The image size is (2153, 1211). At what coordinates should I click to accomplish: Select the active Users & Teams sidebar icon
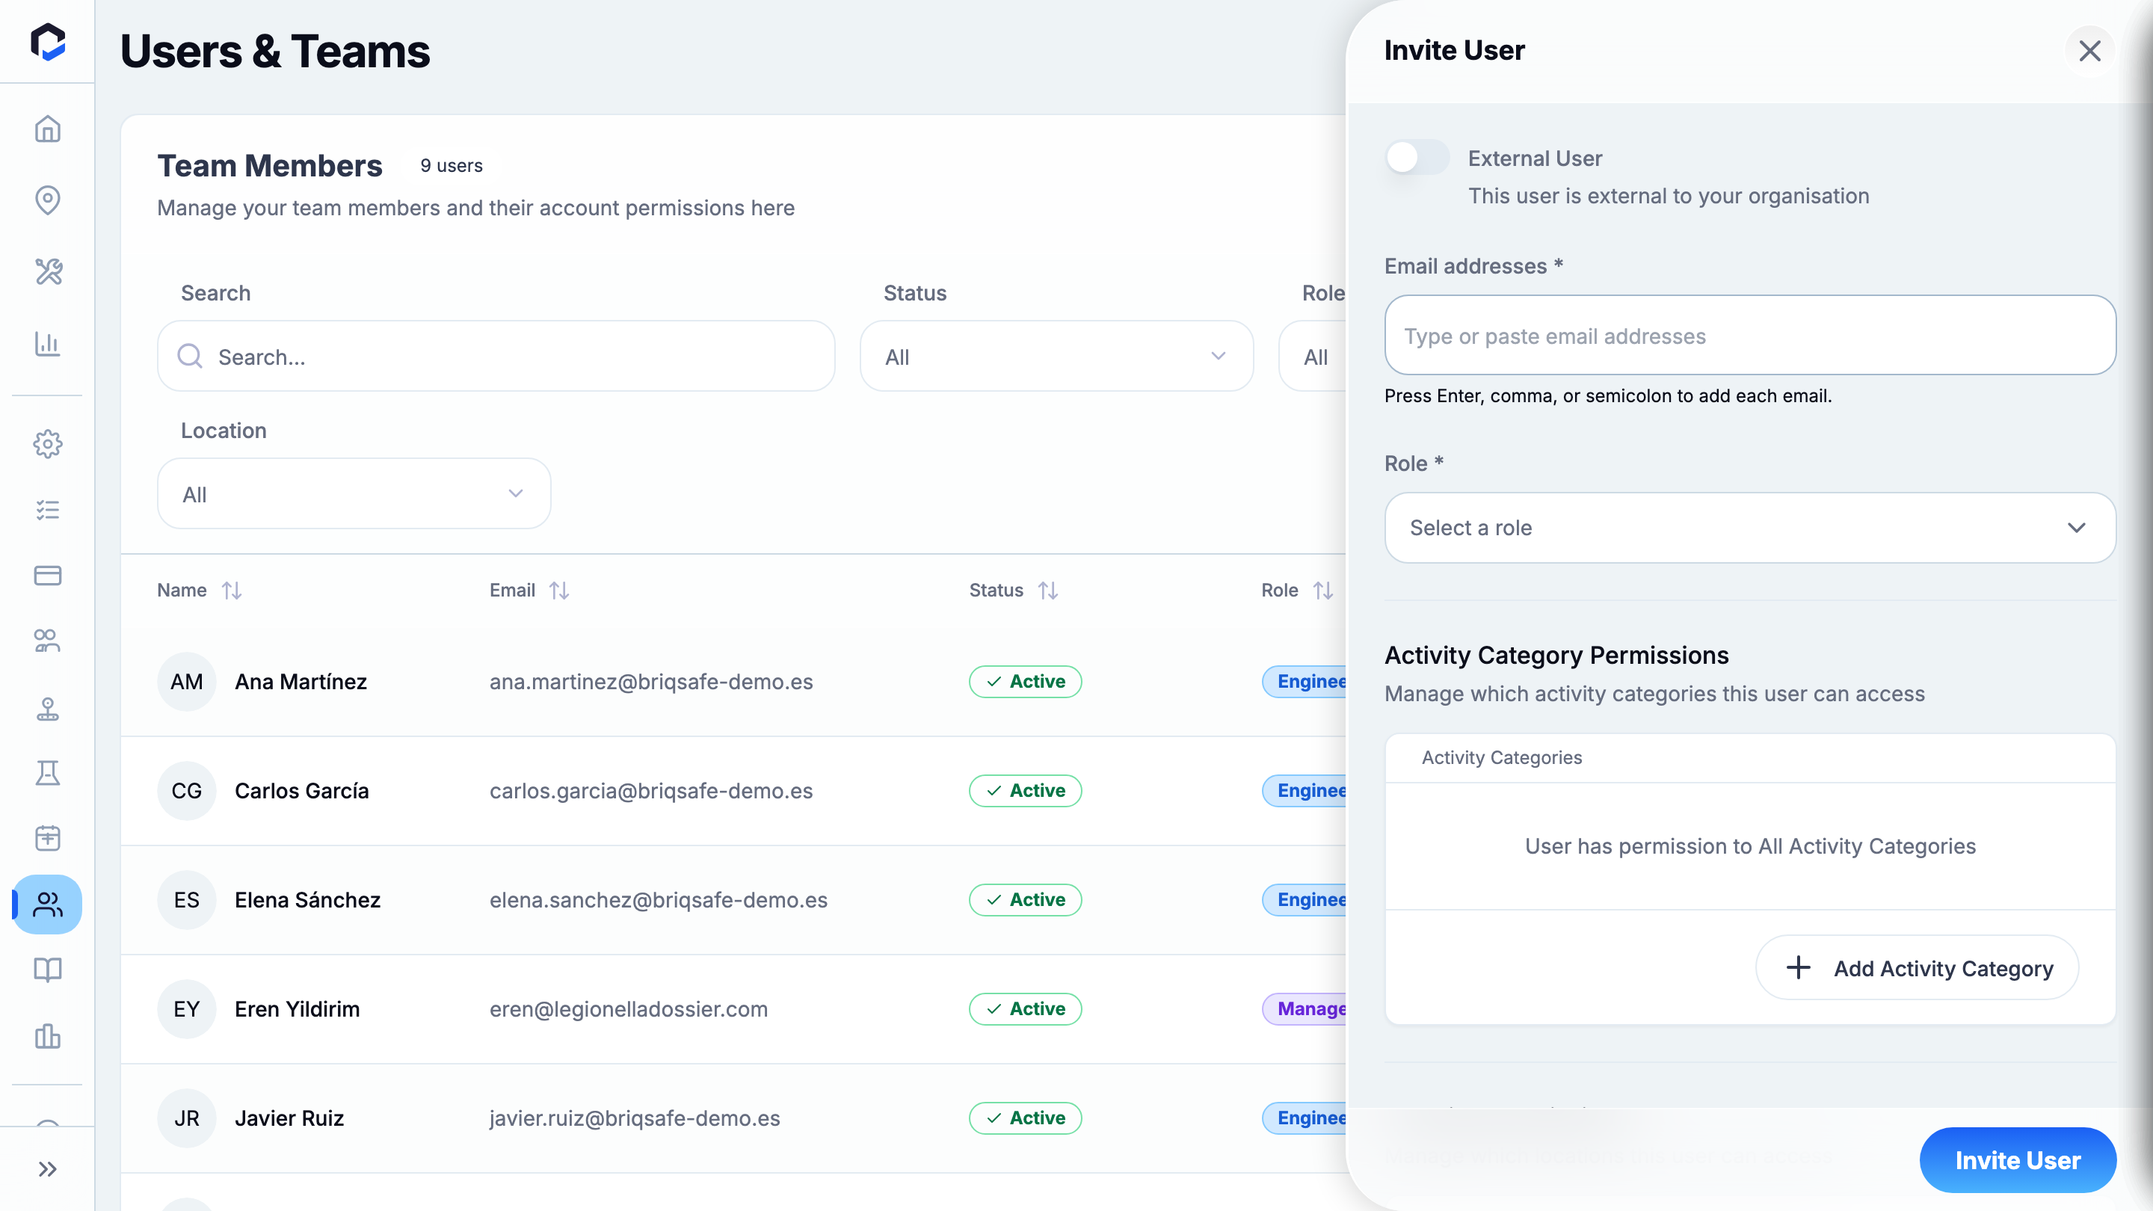coord(48,905)
